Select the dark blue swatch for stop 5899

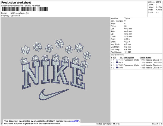(x=117, y=68)
